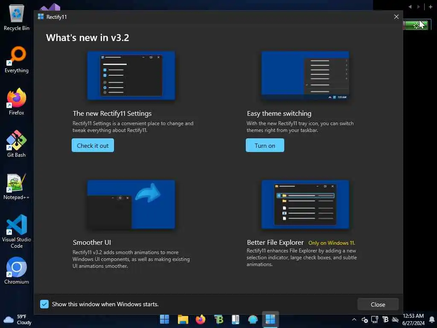Click the Easy theme switching preview image

click(305, 75)
